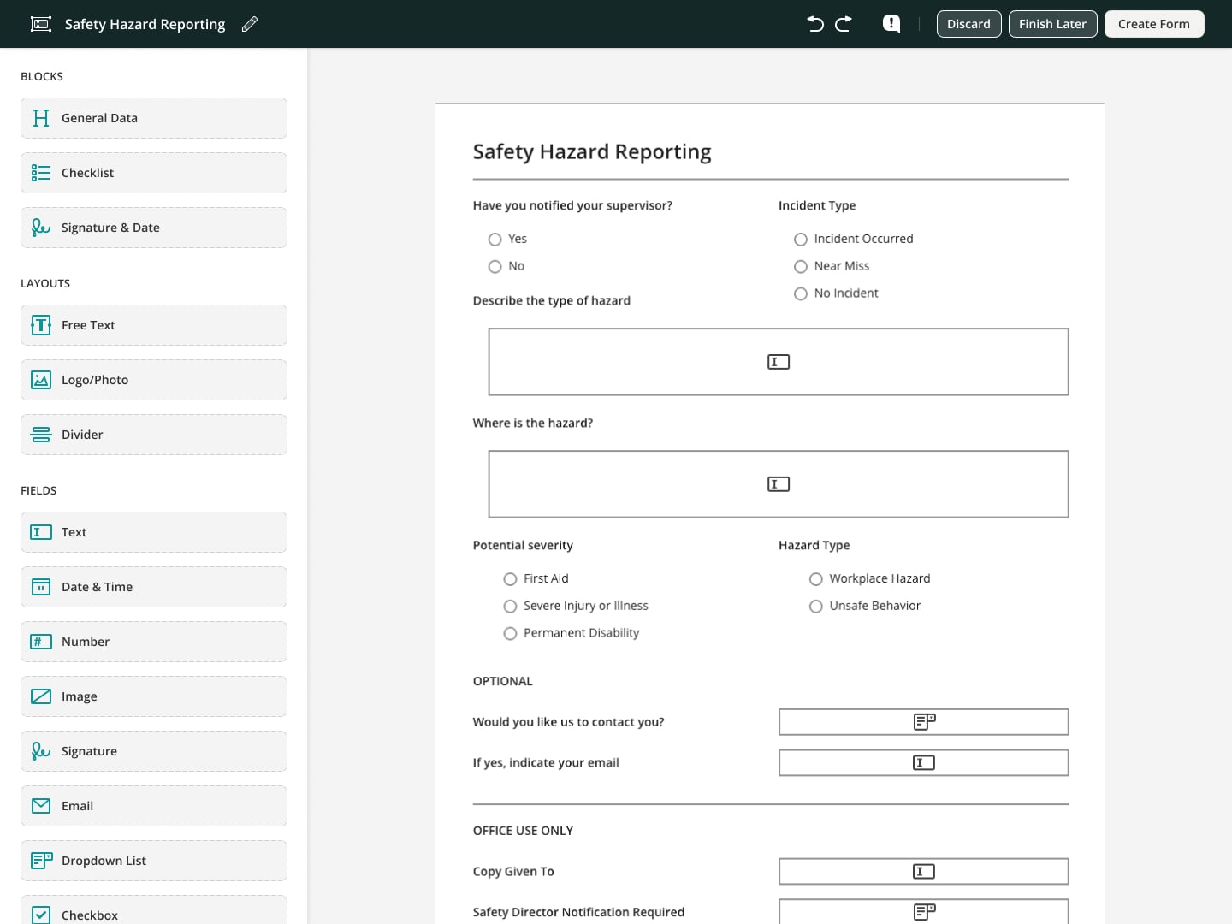Select Yes for supervisor notified
Viewport: 1232px width, 924px height.
coord(495,240)
